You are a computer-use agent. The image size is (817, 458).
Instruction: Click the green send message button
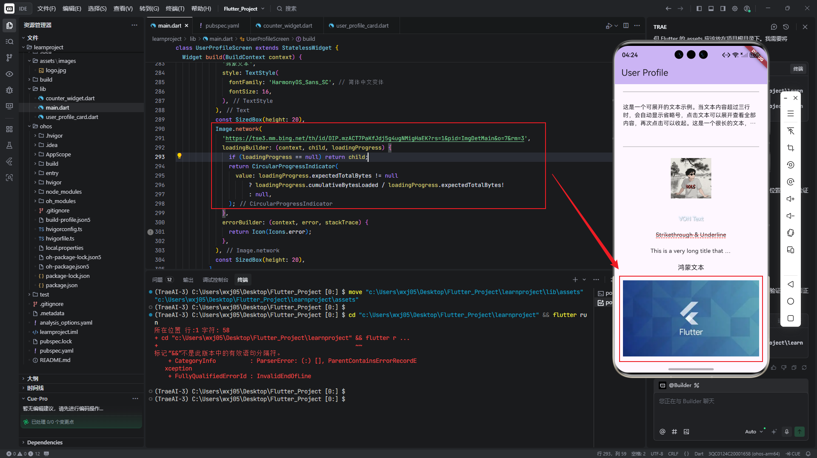pyautogui.click(x=800, y=432)
